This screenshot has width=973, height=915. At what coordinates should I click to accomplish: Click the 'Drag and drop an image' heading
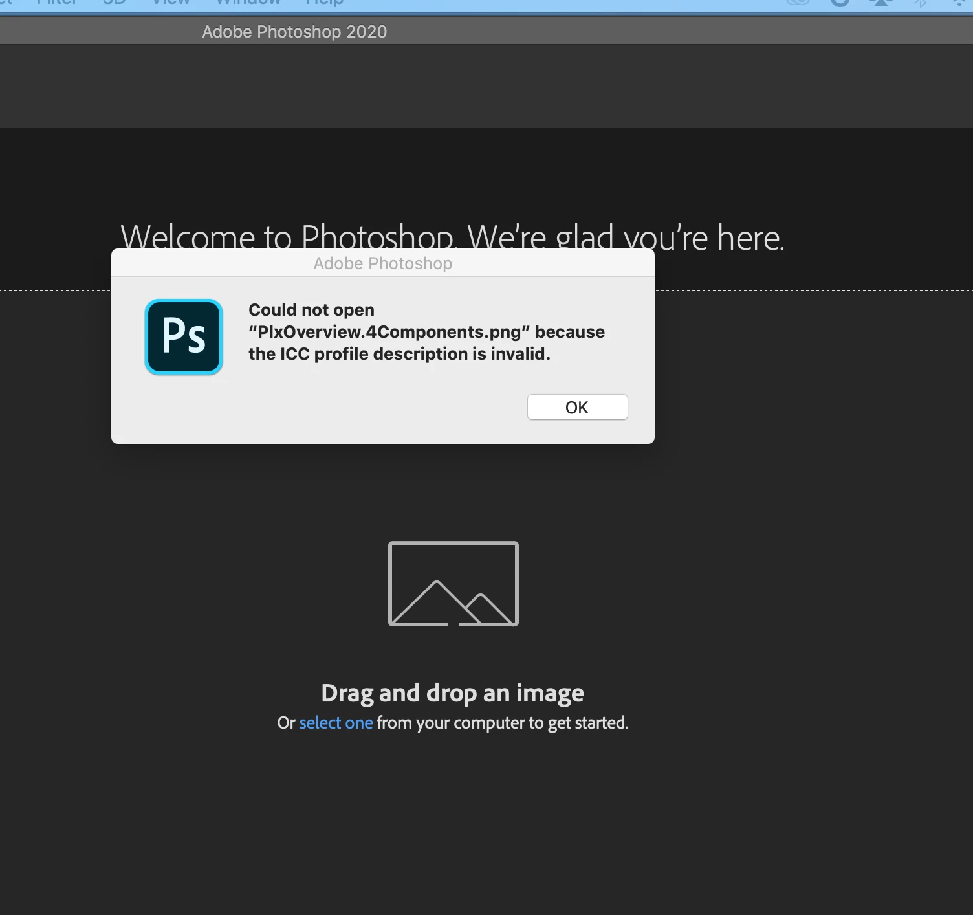453,693
